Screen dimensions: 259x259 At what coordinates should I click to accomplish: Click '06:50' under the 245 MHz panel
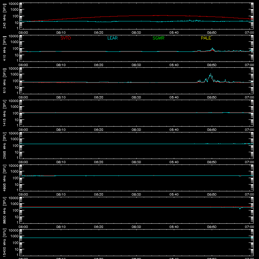(x=212, y=33)
